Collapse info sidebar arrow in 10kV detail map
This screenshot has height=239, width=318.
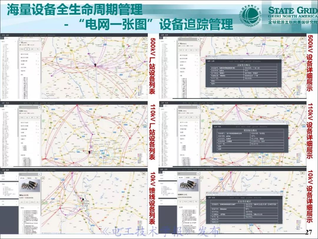pos(202,177)
